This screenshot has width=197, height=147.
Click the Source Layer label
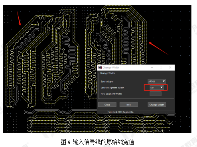pyautogui.click(x=107, y=82)
